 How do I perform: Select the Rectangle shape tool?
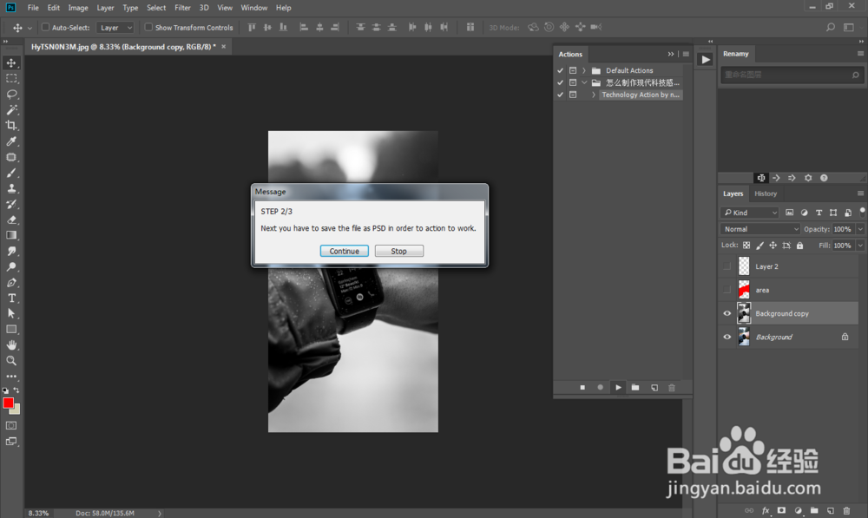(x=11, y=330)
